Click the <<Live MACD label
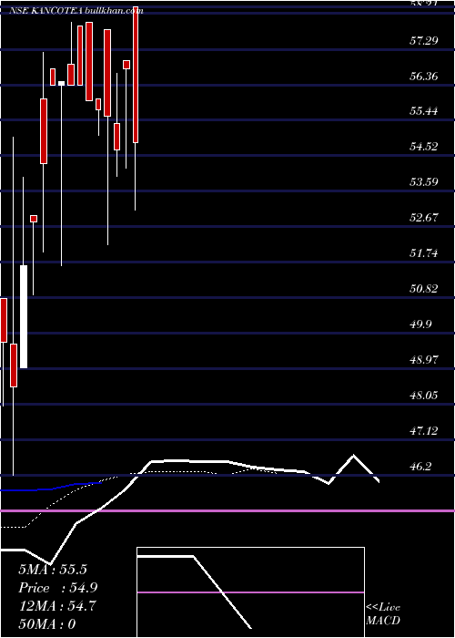Viewport: 455px width, 638px height. click(383, 613)
